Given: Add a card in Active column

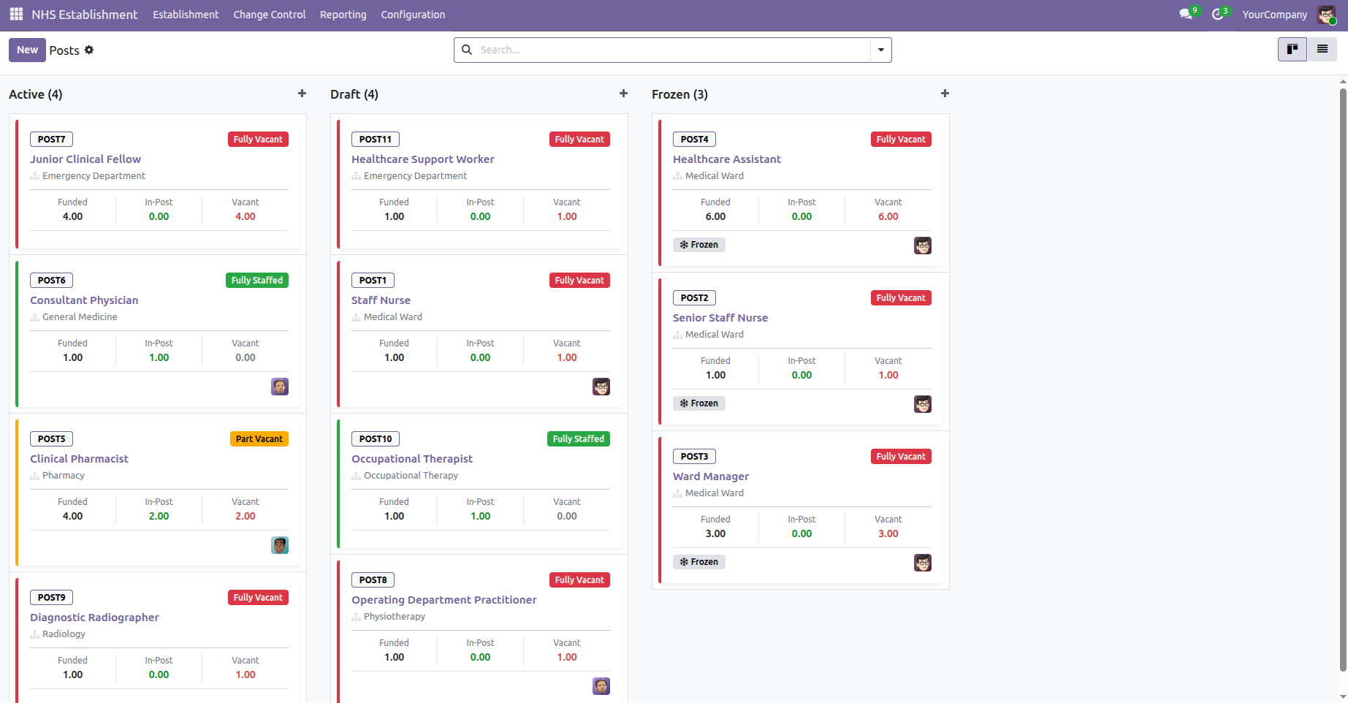Looking at the screenshot, I should (302, 94).
